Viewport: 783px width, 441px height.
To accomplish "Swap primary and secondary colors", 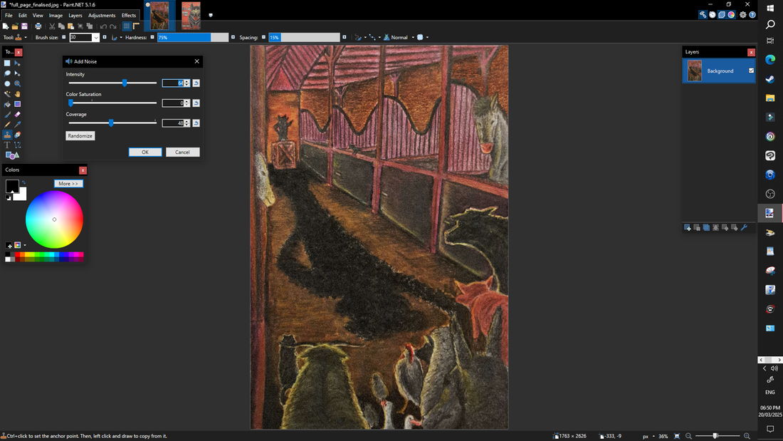I will pos(23,182).
